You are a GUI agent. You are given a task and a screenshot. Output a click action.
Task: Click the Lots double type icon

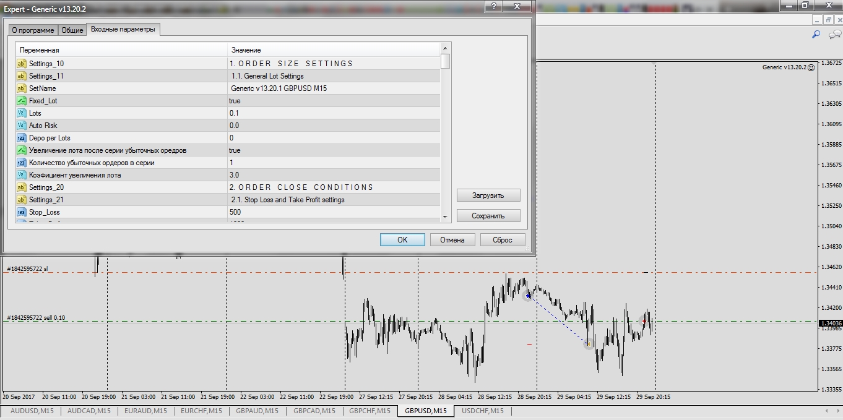tap(21, 113)
